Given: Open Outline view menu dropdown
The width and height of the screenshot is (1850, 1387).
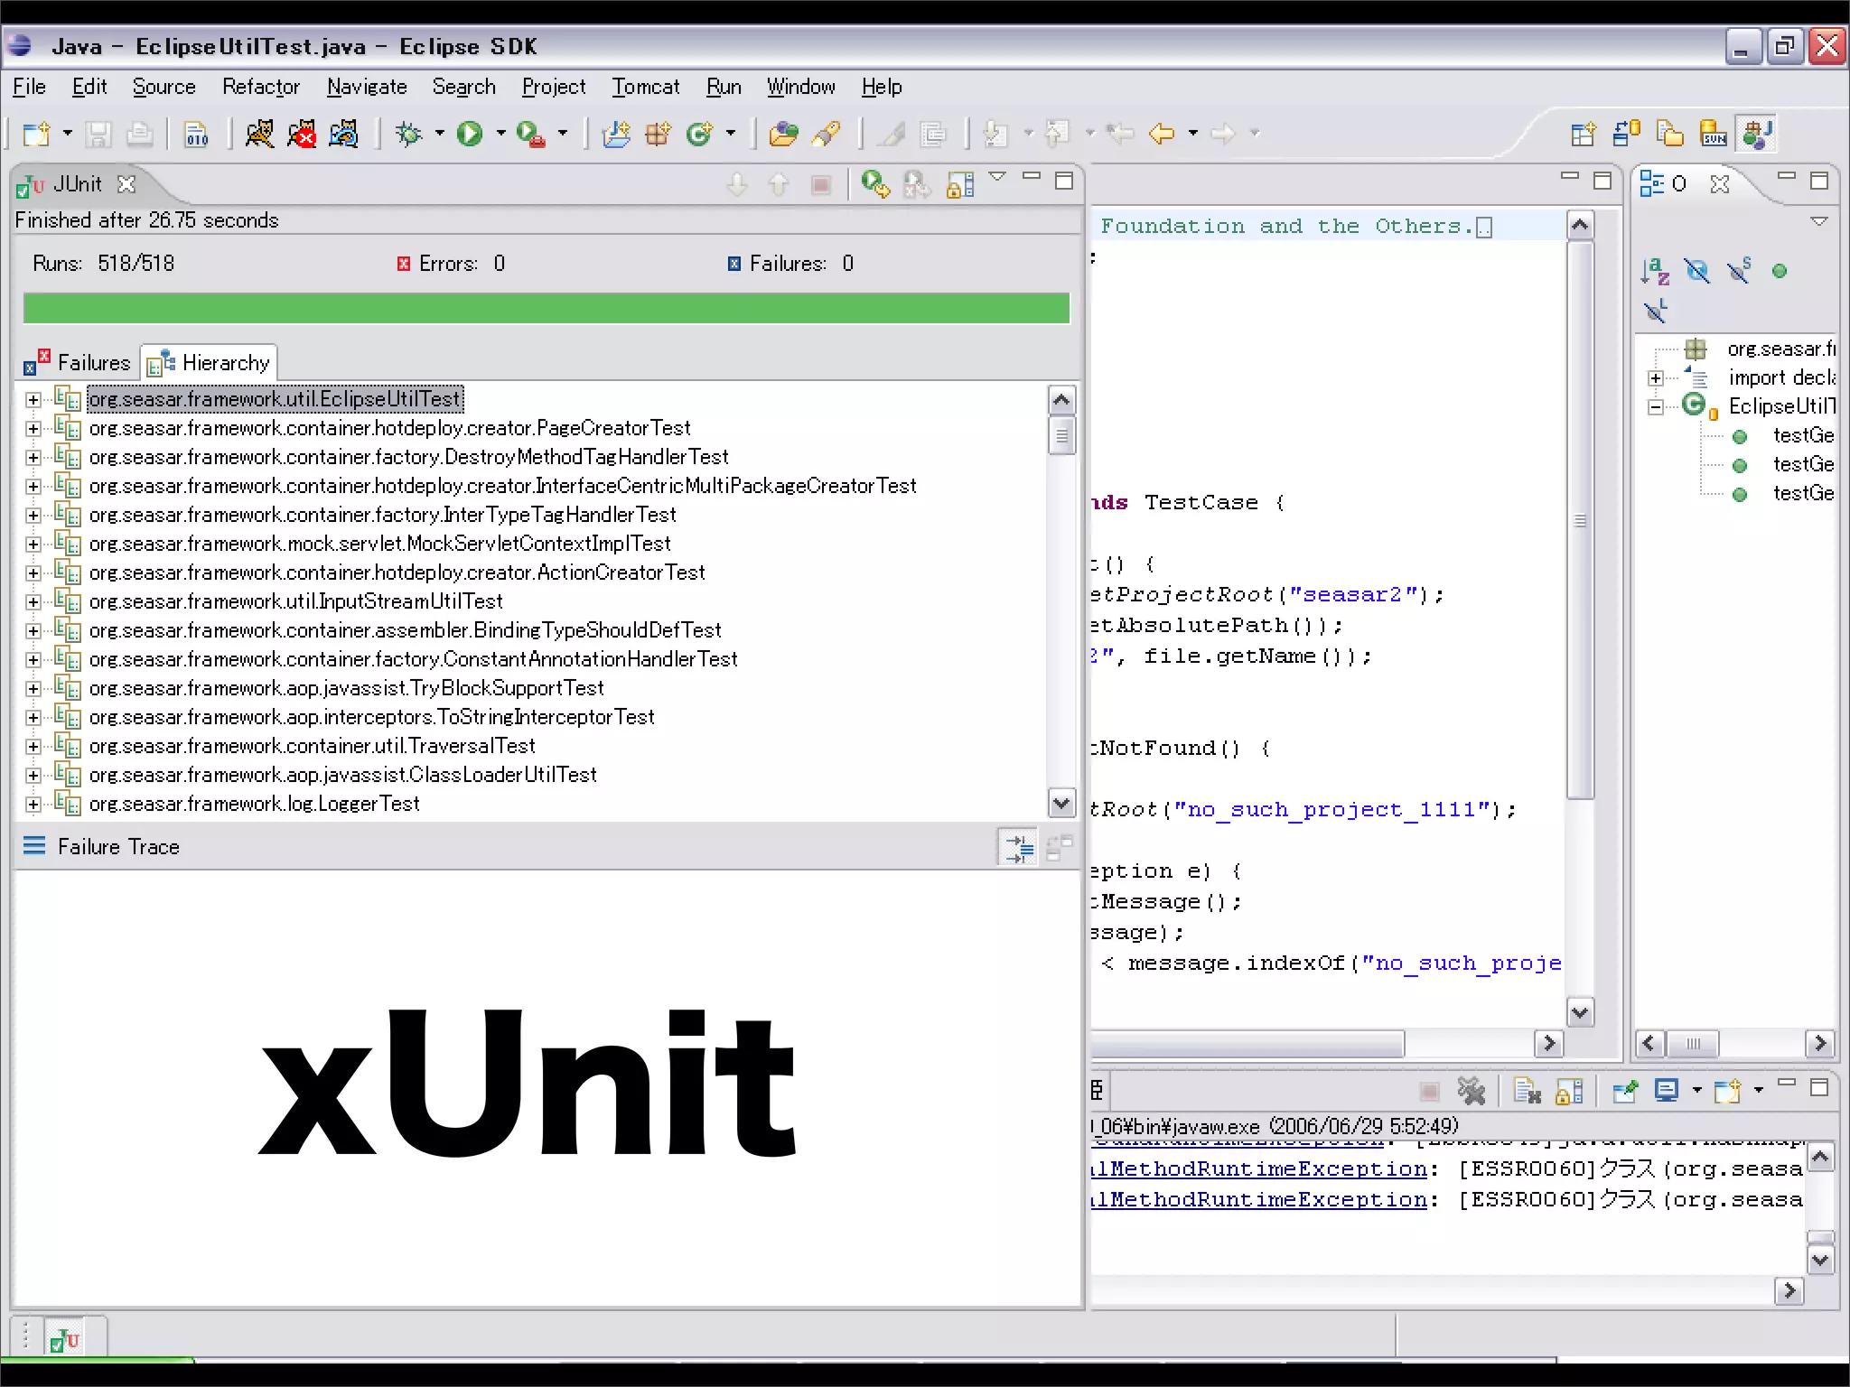Looking at the screenshot, I should click(x=1819, y=221).
